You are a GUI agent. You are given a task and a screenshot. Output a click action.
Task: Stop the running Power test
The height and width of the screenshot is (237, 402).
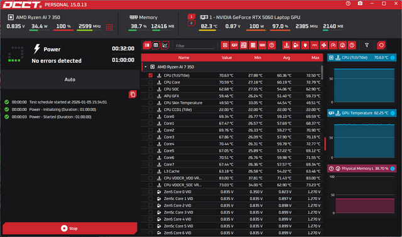70,228
